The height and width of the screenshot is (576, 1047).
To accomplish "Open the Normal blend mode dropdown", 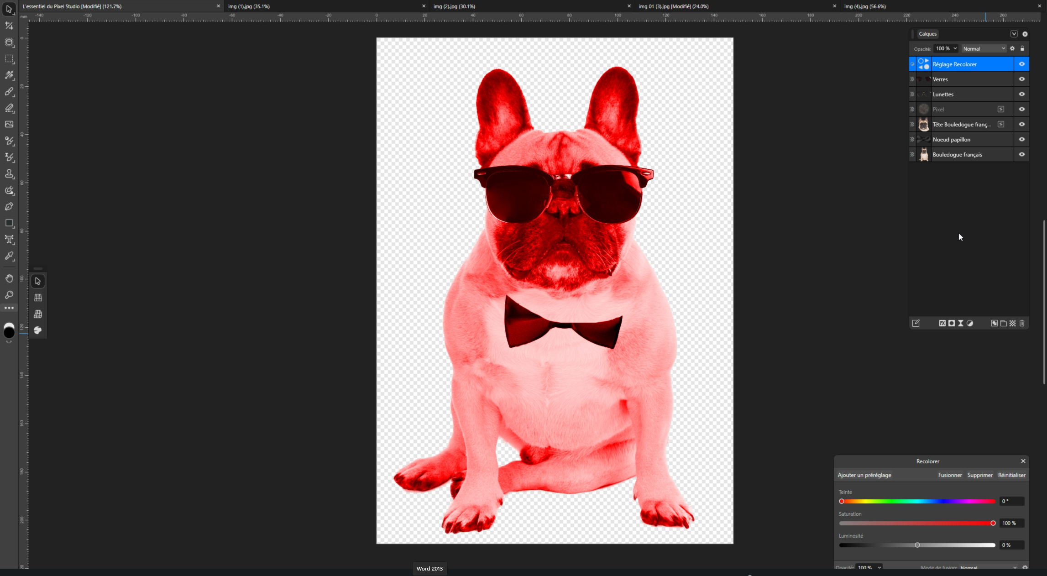I will [x=984, y=48].
